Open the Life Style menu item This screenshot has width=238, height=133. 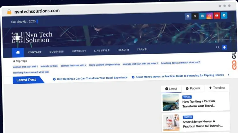pos(102,50)
